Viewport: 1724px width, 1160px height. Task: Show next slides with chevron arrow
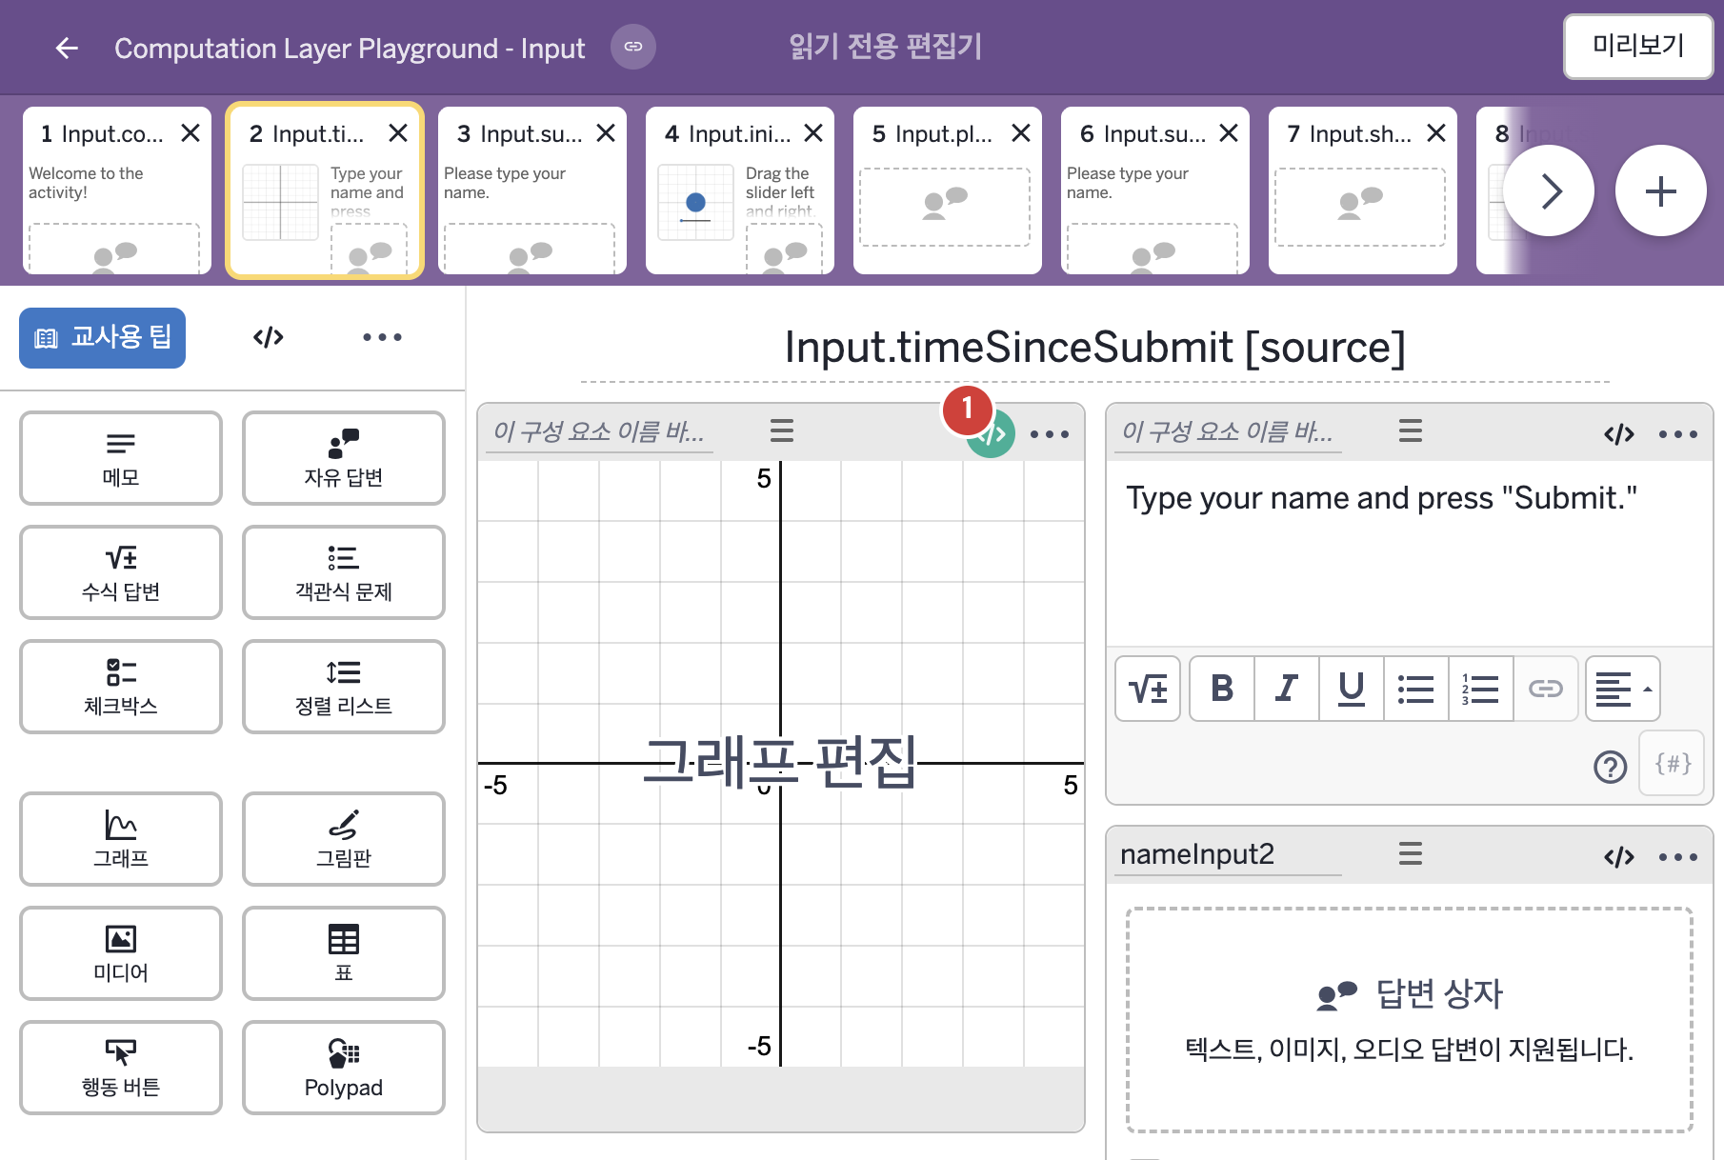click(x=1549, y=190)
